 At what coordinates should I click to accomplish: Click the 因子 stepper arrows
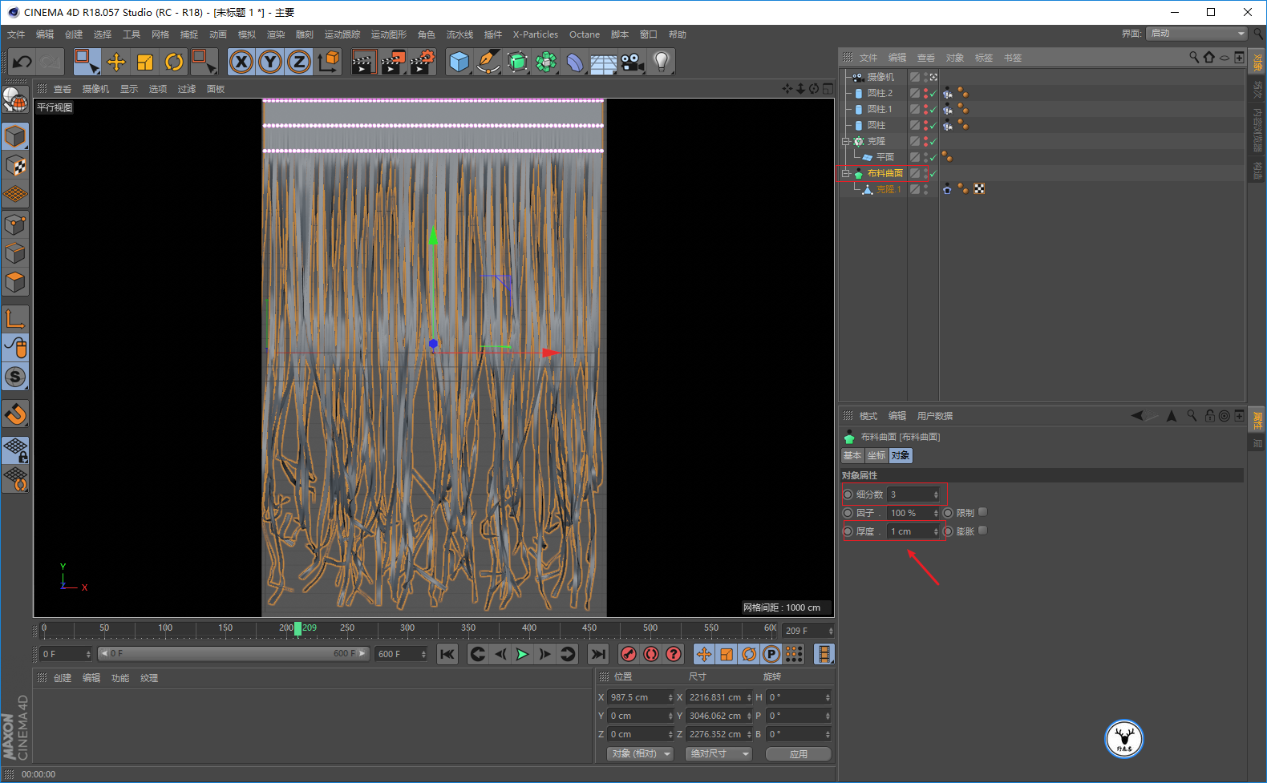pos(936,513)
